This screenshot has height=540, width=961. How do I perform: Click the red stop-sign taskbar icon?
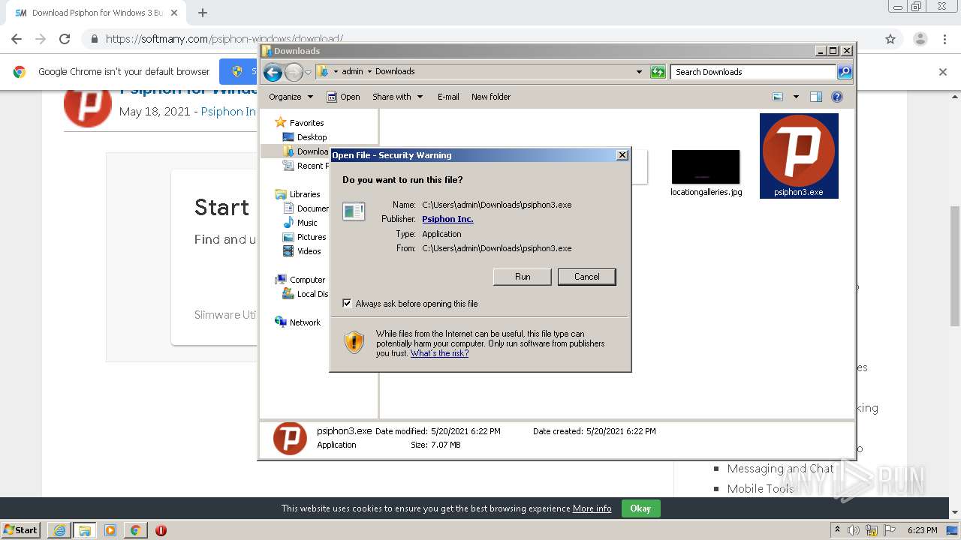click(x=161, y=530)
